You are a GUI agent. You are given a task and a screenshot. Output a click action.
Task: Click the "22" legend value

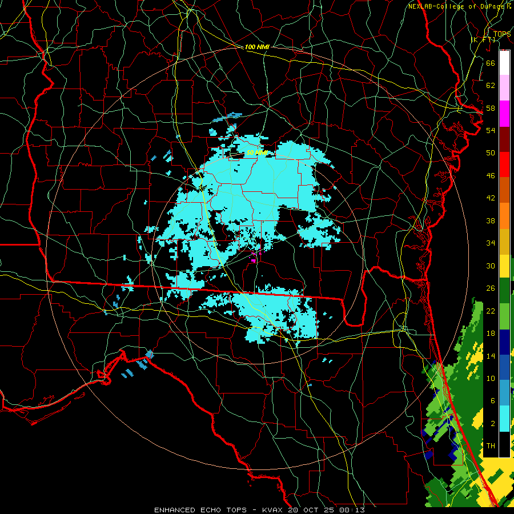point(491,311)
